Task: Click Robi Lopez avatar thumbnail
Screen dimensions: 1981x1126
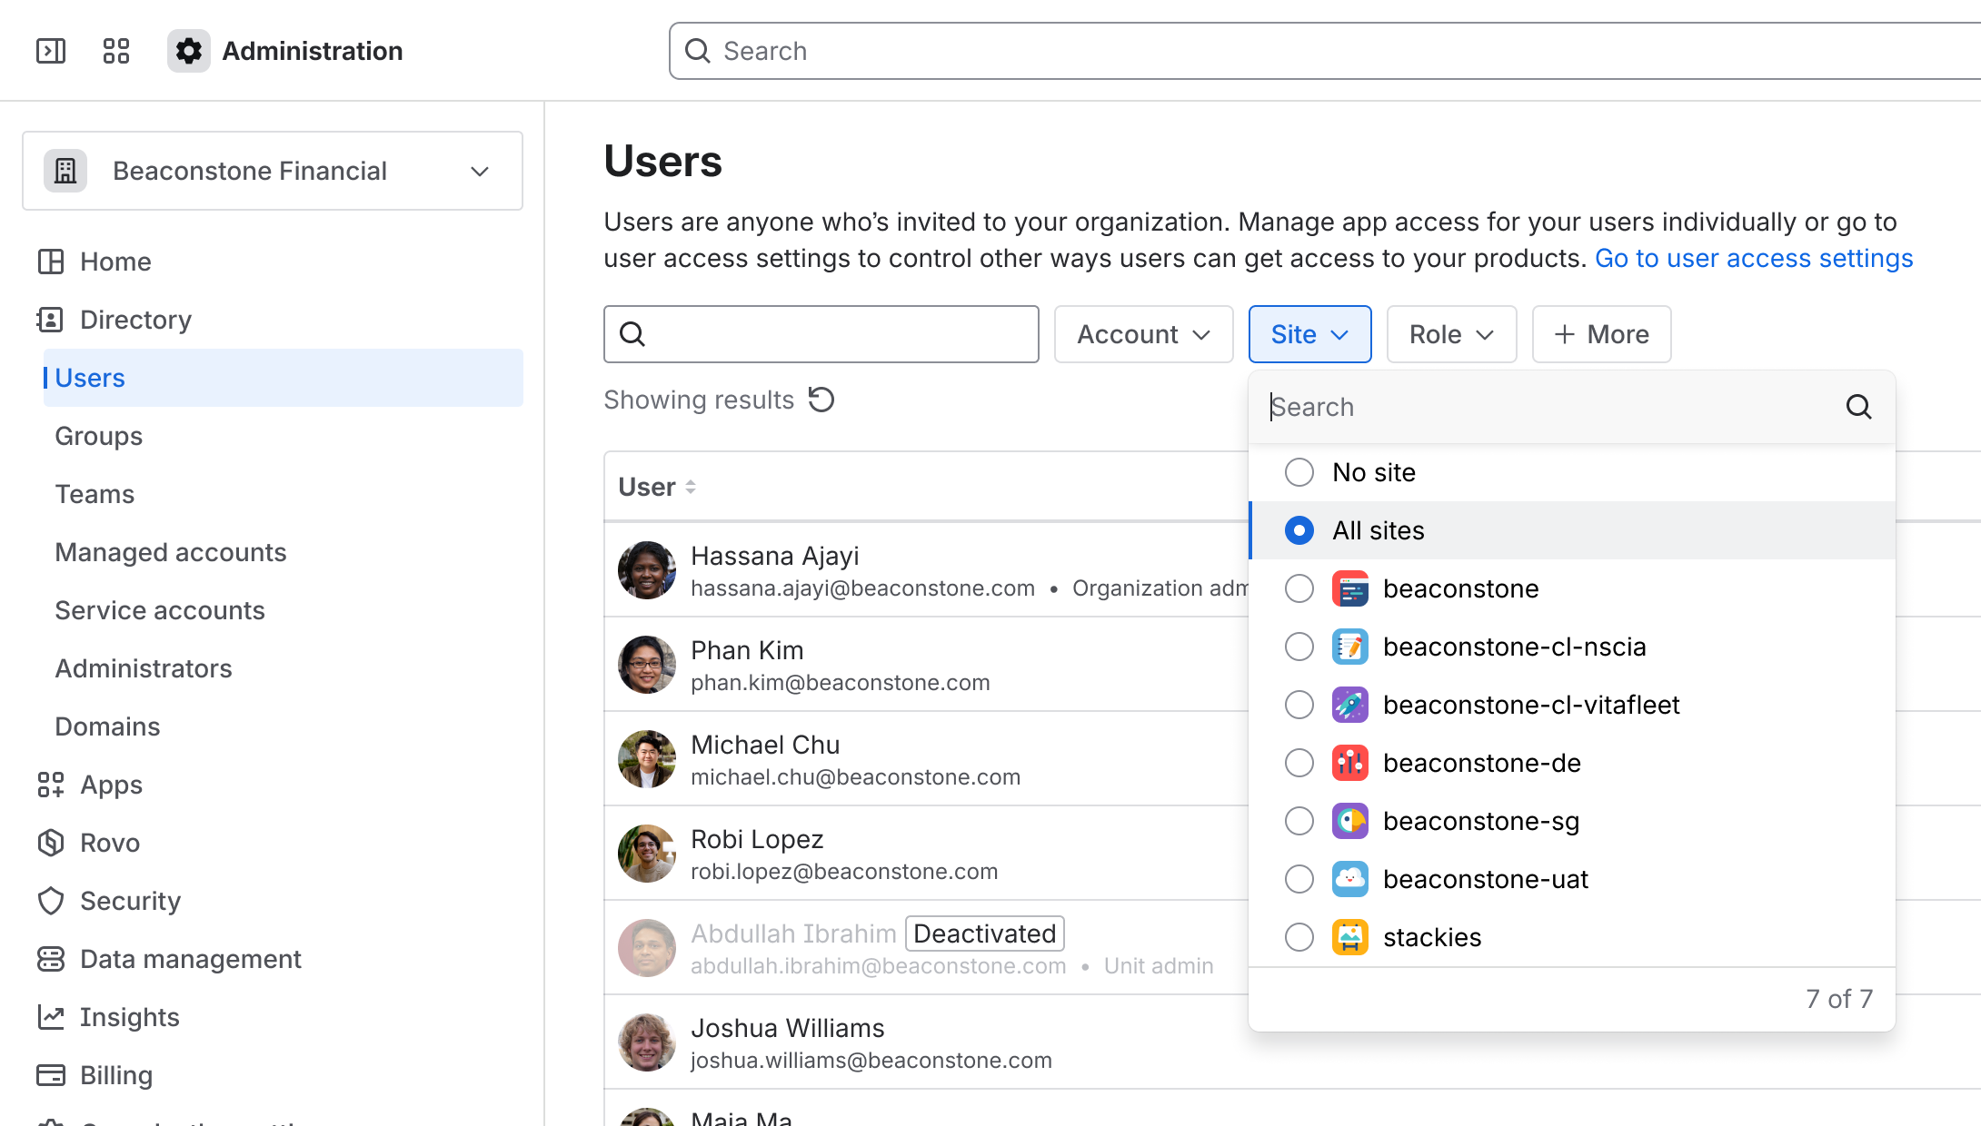Action: 647,854
